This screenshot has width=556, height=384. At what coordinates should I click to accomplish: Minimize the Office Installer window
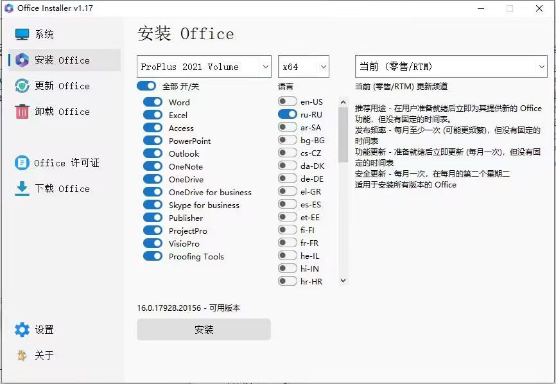(x=481, y=8)
